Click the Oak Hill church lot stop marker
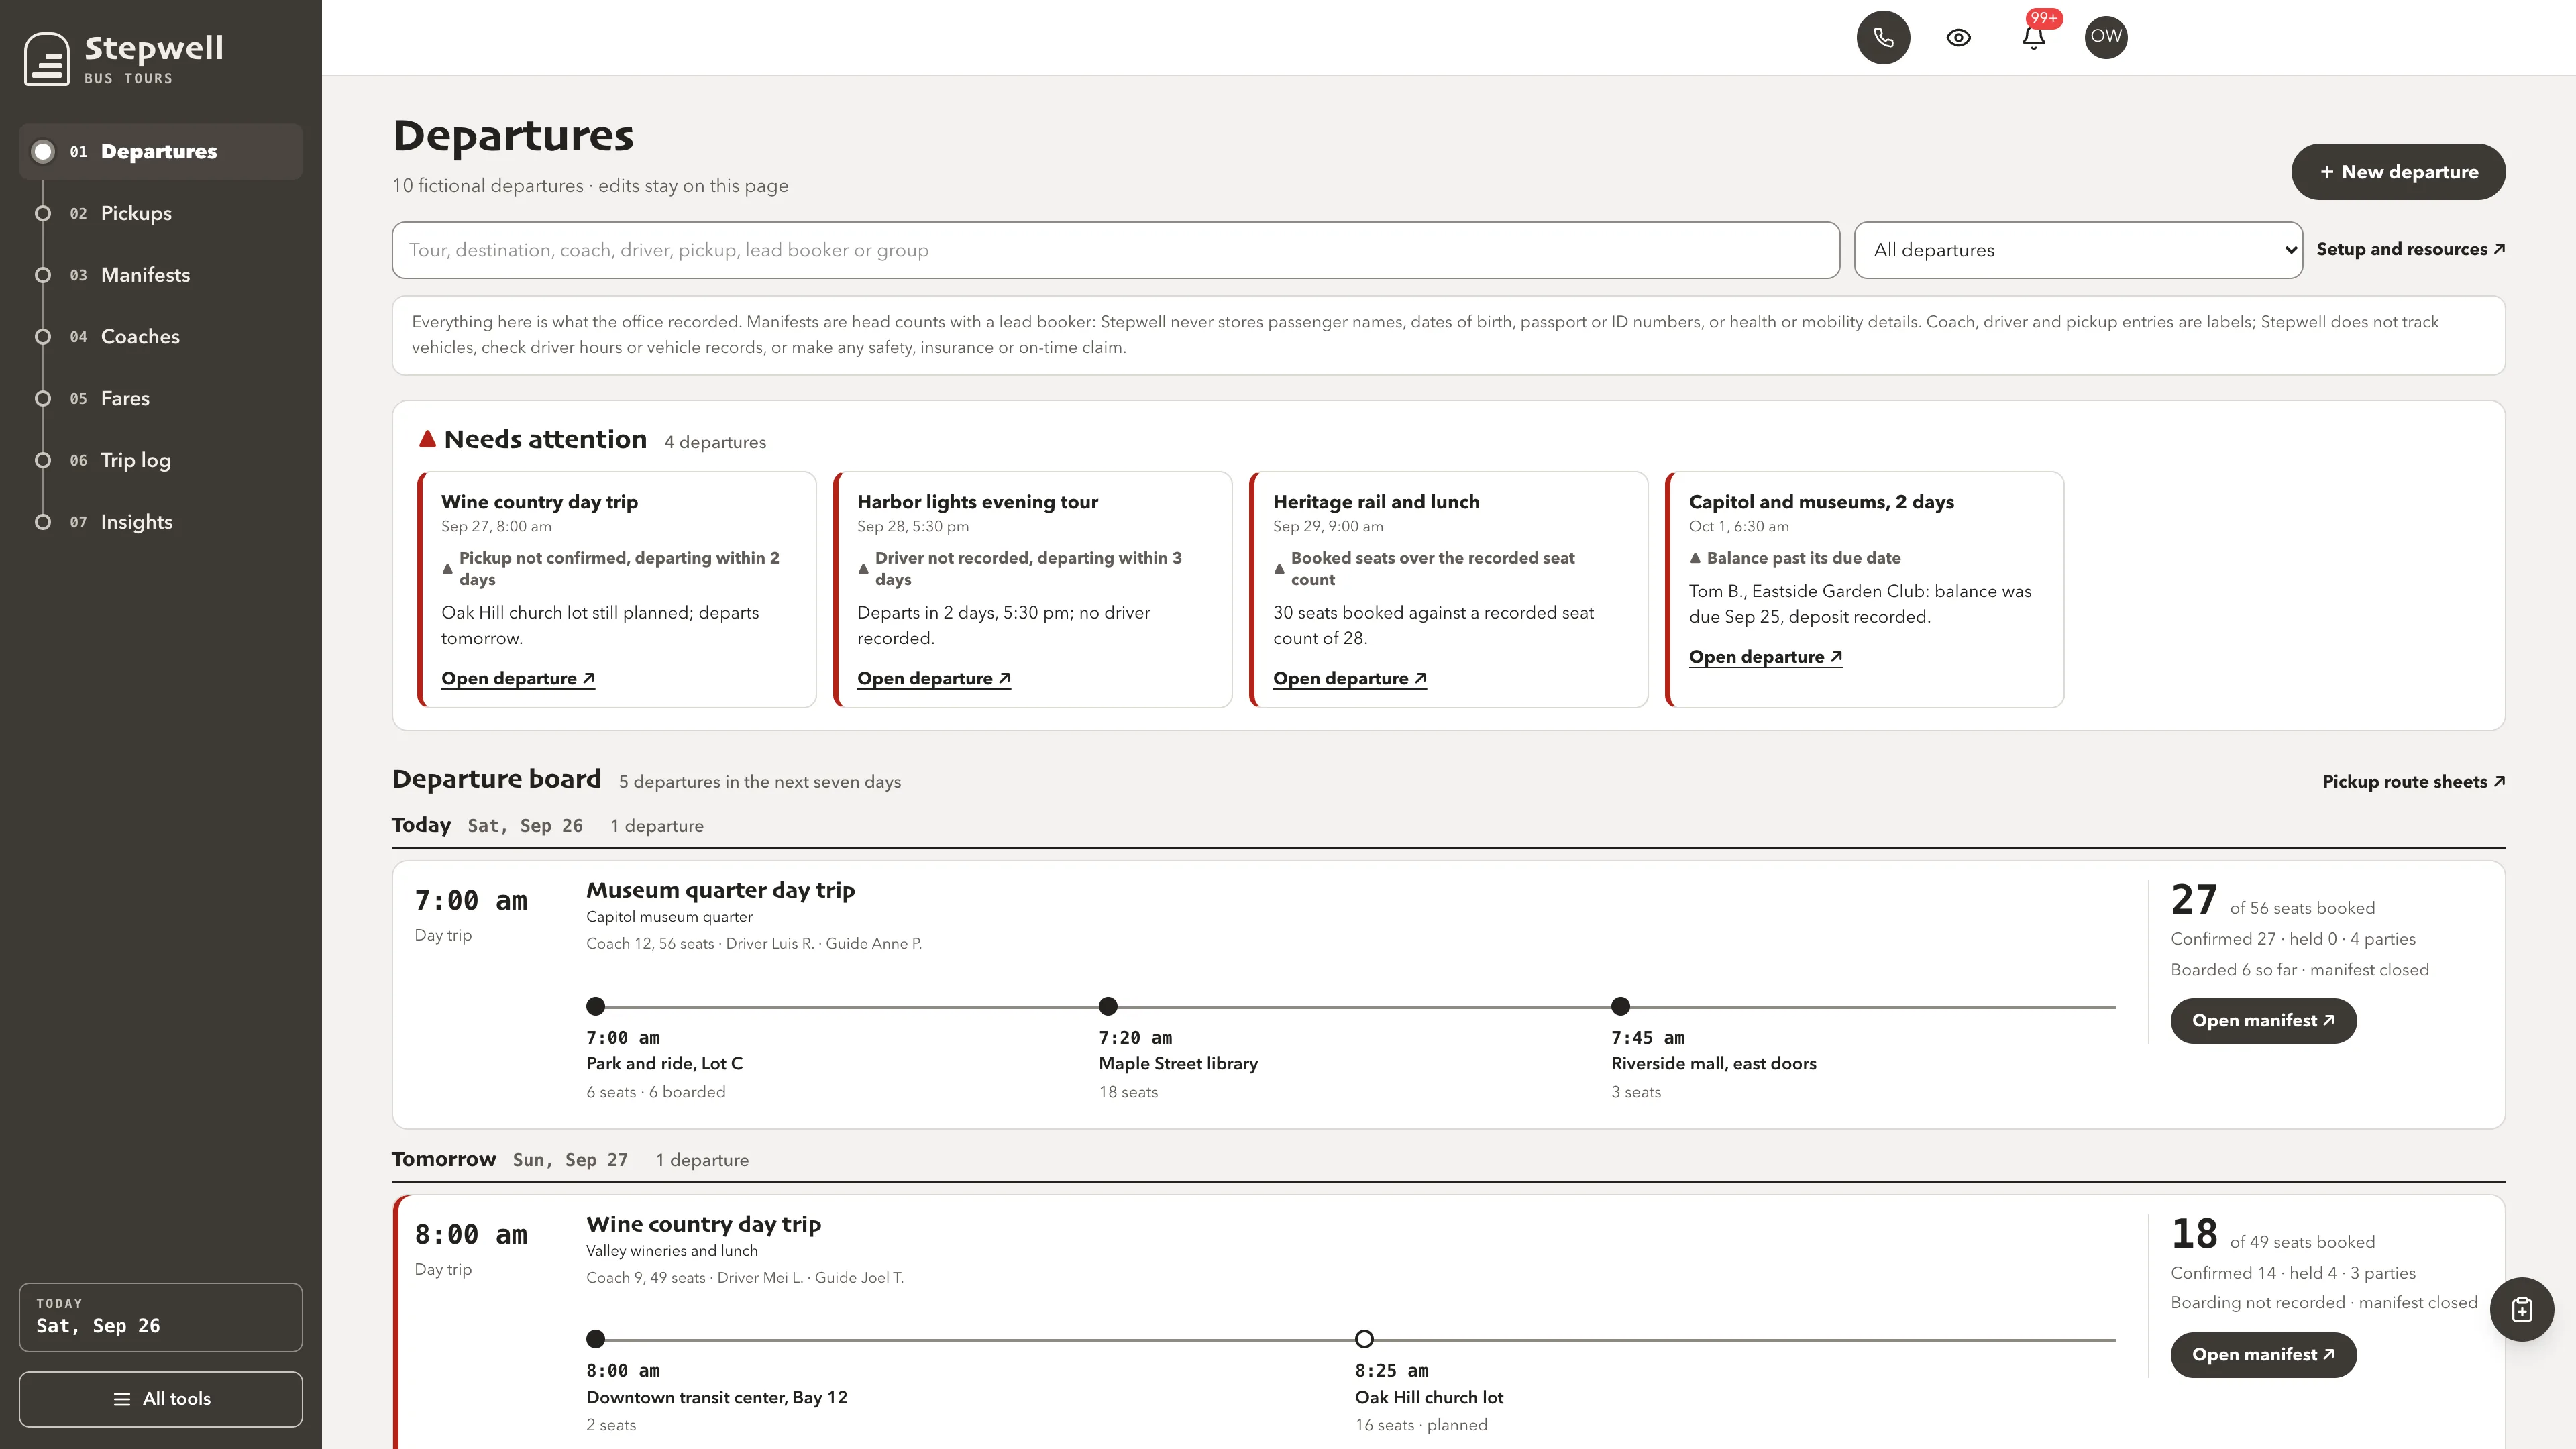The image size is (2576, 1449). 1364,1338
